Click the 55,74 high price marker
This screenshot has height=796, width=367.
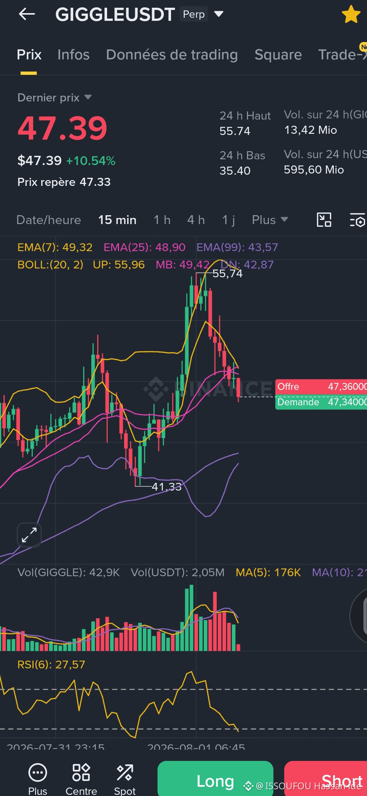[227, 274]
